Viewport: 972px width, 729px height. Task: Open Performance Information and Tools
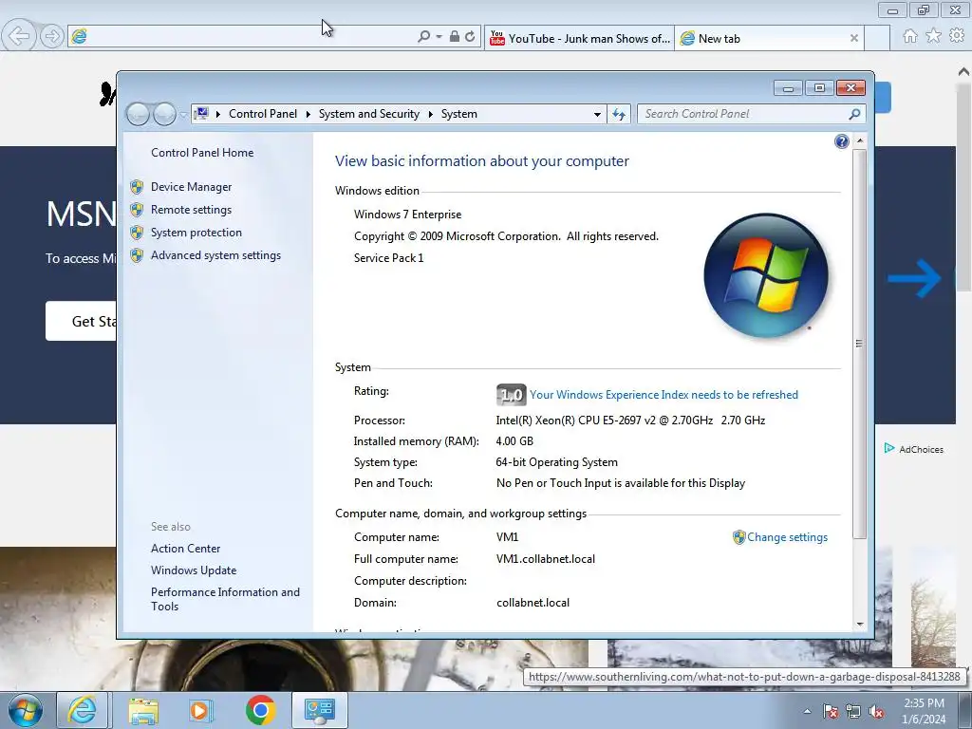225,599
